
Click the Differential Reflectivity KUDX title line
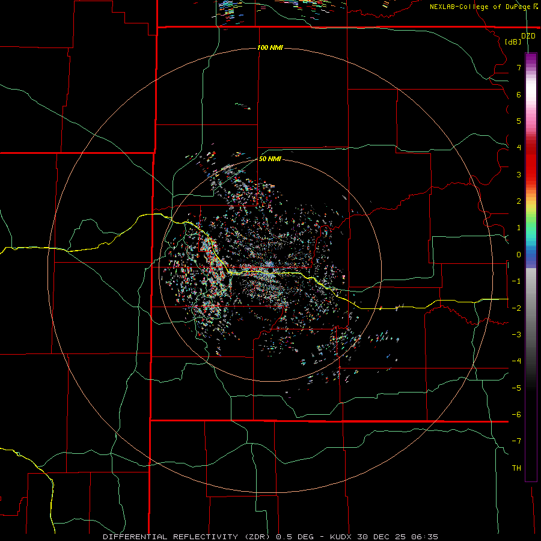[x=270, y=537]
